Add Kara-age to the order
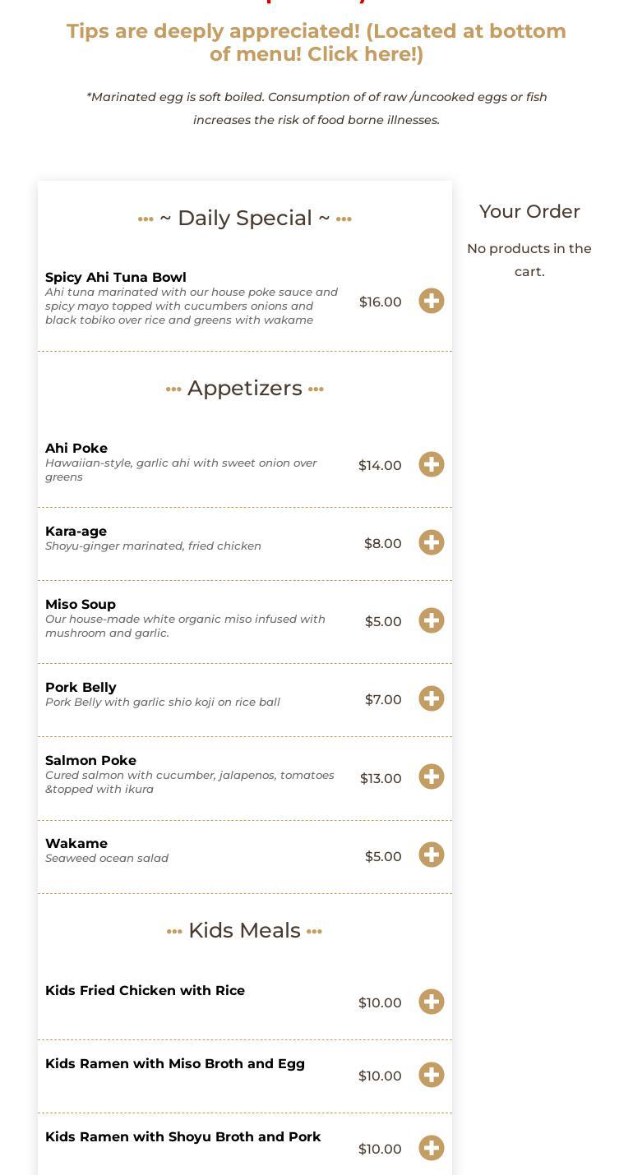Viewport: 633px width, 1175px height. coord(432,542)
